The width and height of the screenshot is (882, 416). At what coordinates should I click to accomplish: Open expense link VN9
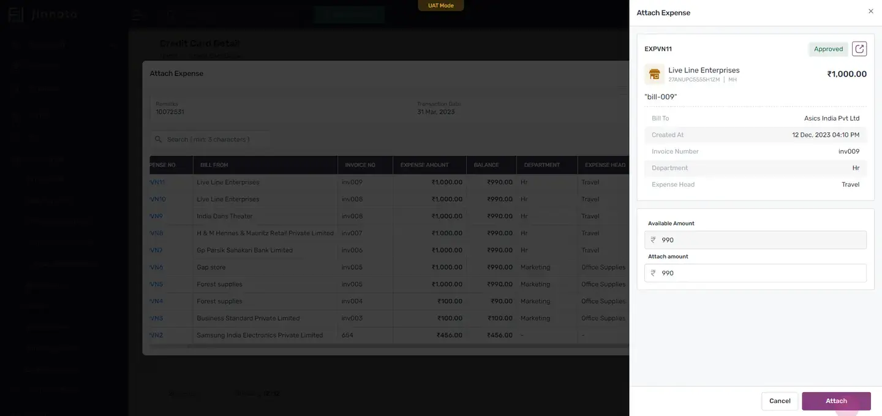(x=156, y=216)
